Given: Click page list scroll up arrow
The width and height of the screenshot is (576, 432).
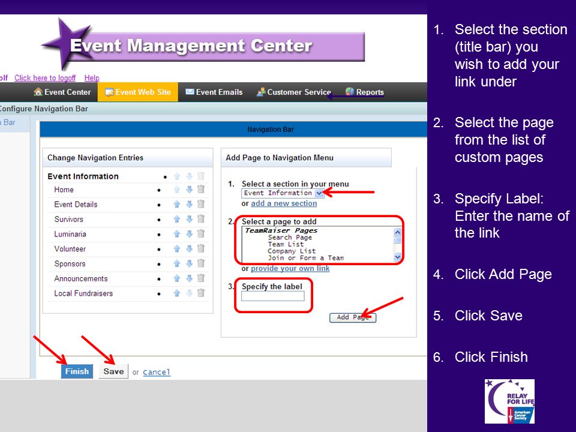Looking at the screenshot, I should [397, 232].
